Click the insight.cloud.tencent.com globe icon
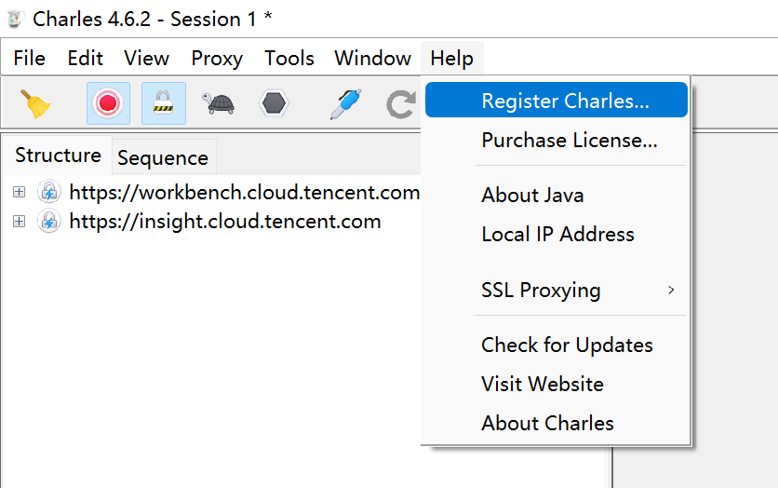Screen dimensions: 778x488 [49, 222]
